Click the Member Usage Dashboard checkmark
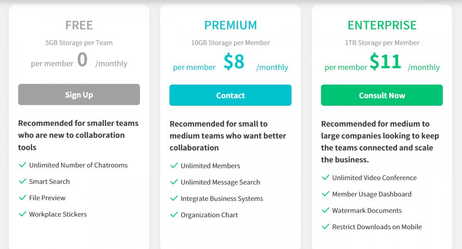 point(325,194)
